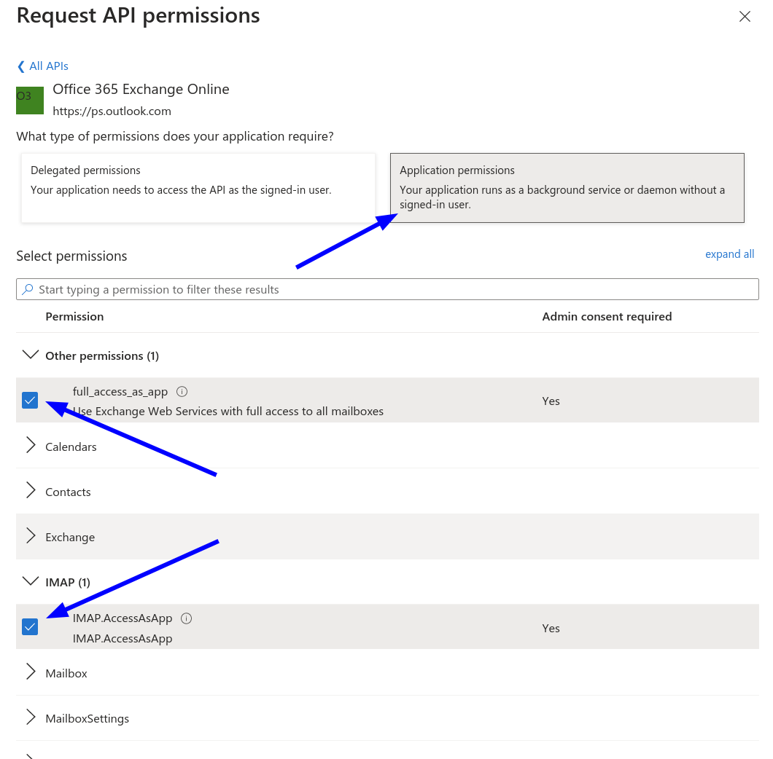Click the search magnifier icon in filter box
Image resolution: width=773 pixels, height=759 pixels.
[28, 289]
